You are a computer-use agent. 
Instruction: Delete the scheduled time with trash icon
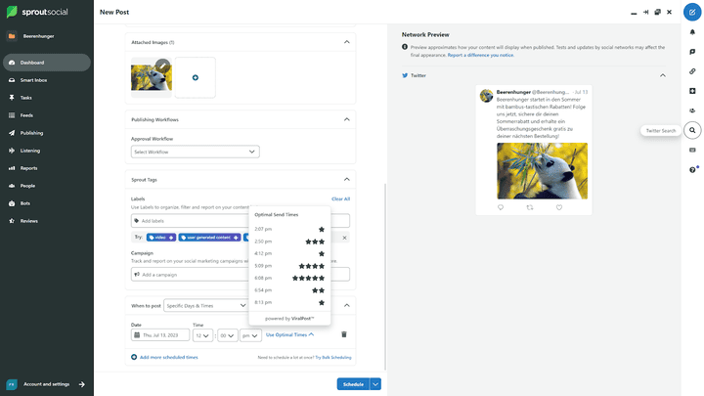[344, 334]
